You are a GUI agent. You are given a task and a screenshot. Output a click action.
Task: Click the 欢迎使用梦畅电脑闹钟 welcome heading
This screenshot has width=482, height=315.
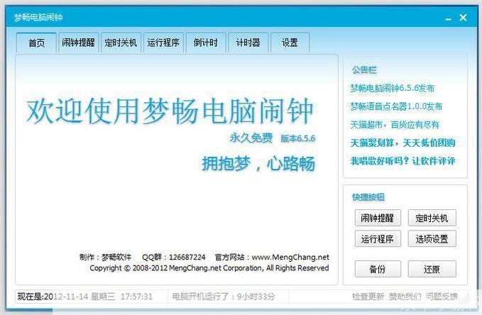click(x=170, y=111)
